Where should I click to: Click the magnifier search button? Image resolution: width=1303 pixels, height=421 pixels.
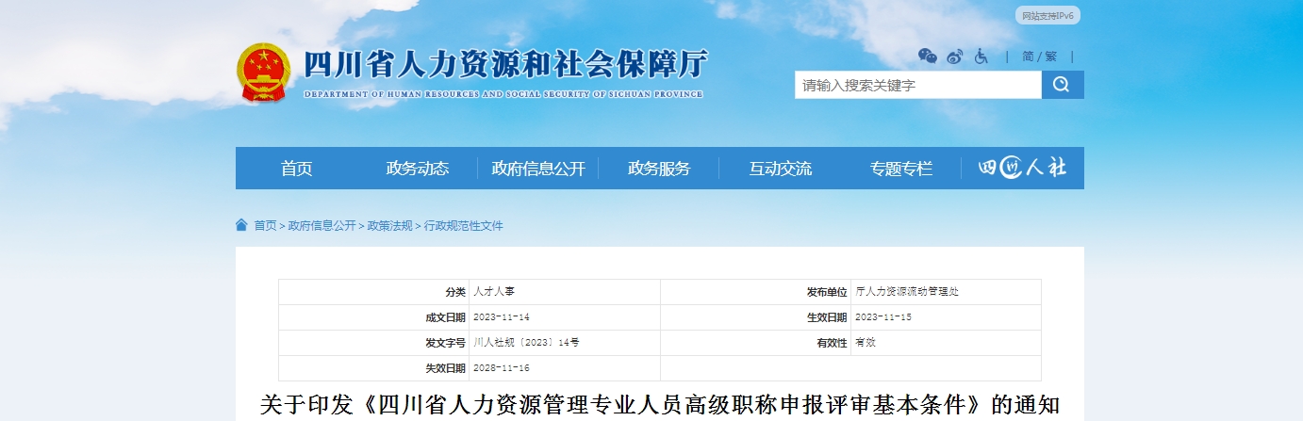point(1062,85)
